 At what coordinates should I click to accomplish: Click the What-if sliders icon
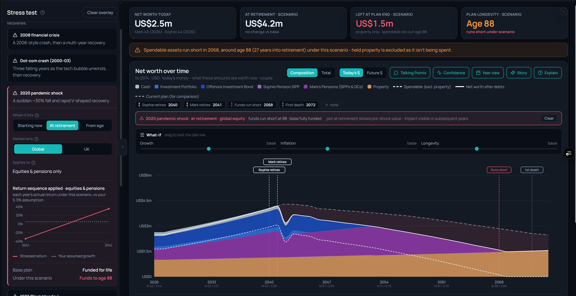coord(142,135)
